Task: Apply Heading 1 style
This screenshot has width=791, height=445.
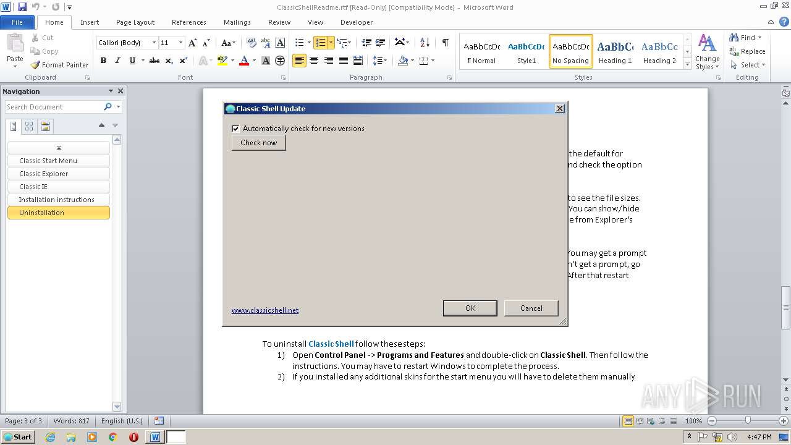Action: 615,51
